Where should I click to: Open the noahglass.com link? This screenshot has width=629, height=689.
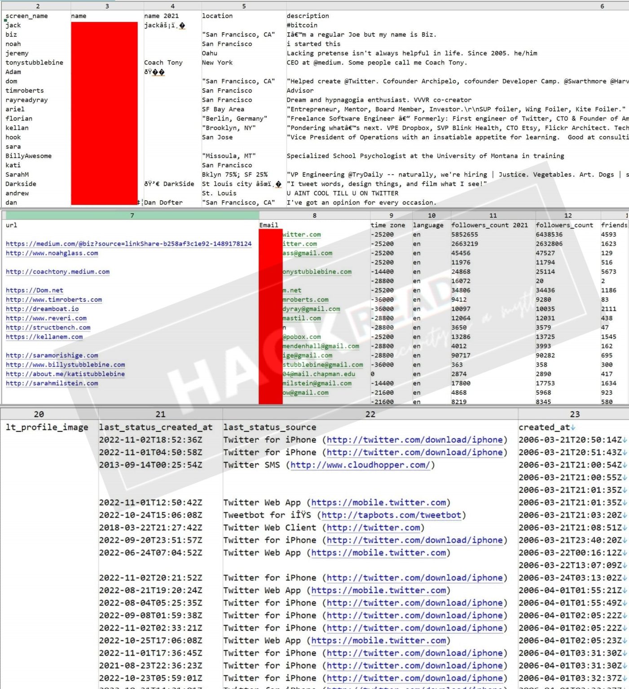(x=52, y=253)
